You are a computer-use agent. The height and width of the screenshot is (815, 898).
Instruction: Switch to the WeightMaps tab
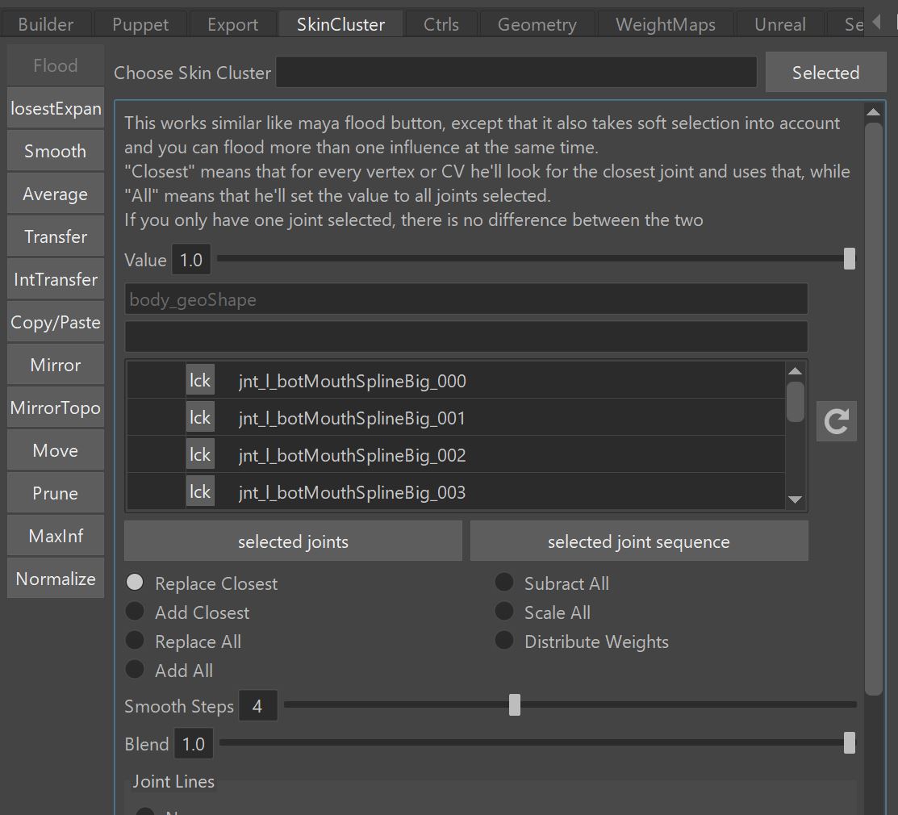[x=666, y=25]
